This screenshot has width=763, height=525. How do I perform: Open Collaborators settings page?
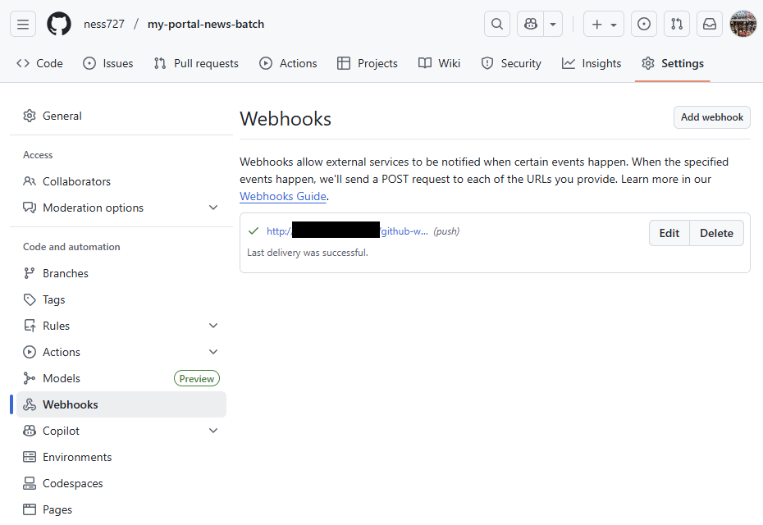pos(121,181)
